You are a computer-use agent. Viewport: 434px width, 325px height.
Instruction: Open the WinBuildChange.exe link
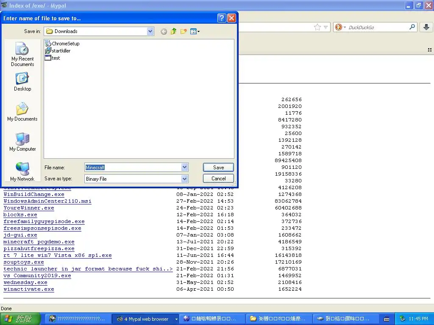pyautogui.click(x=34, y=194)
